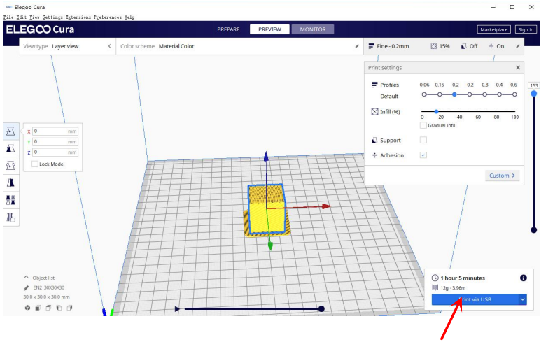This screenshot has width=541, height=342.
Task: Click the Sign in button
Action: pyautogui.click(x=526, y=29)
